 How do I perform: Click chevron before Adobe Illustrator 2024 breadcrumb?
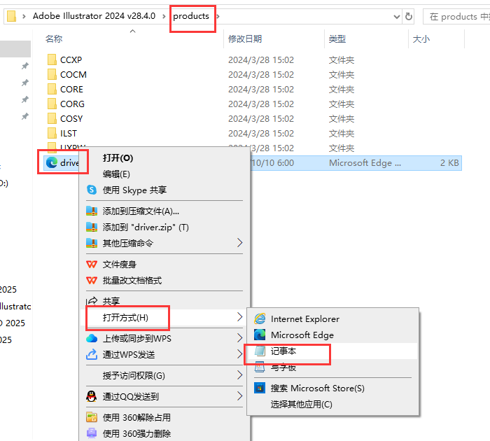tap(24, 16)
